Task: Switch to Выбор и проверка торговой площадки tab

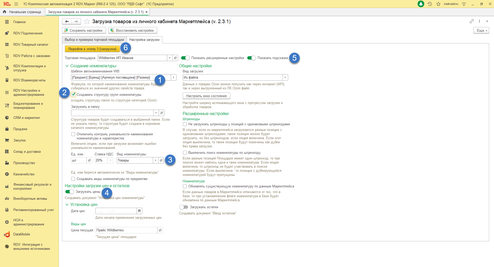Action: (x=94, y=40)
